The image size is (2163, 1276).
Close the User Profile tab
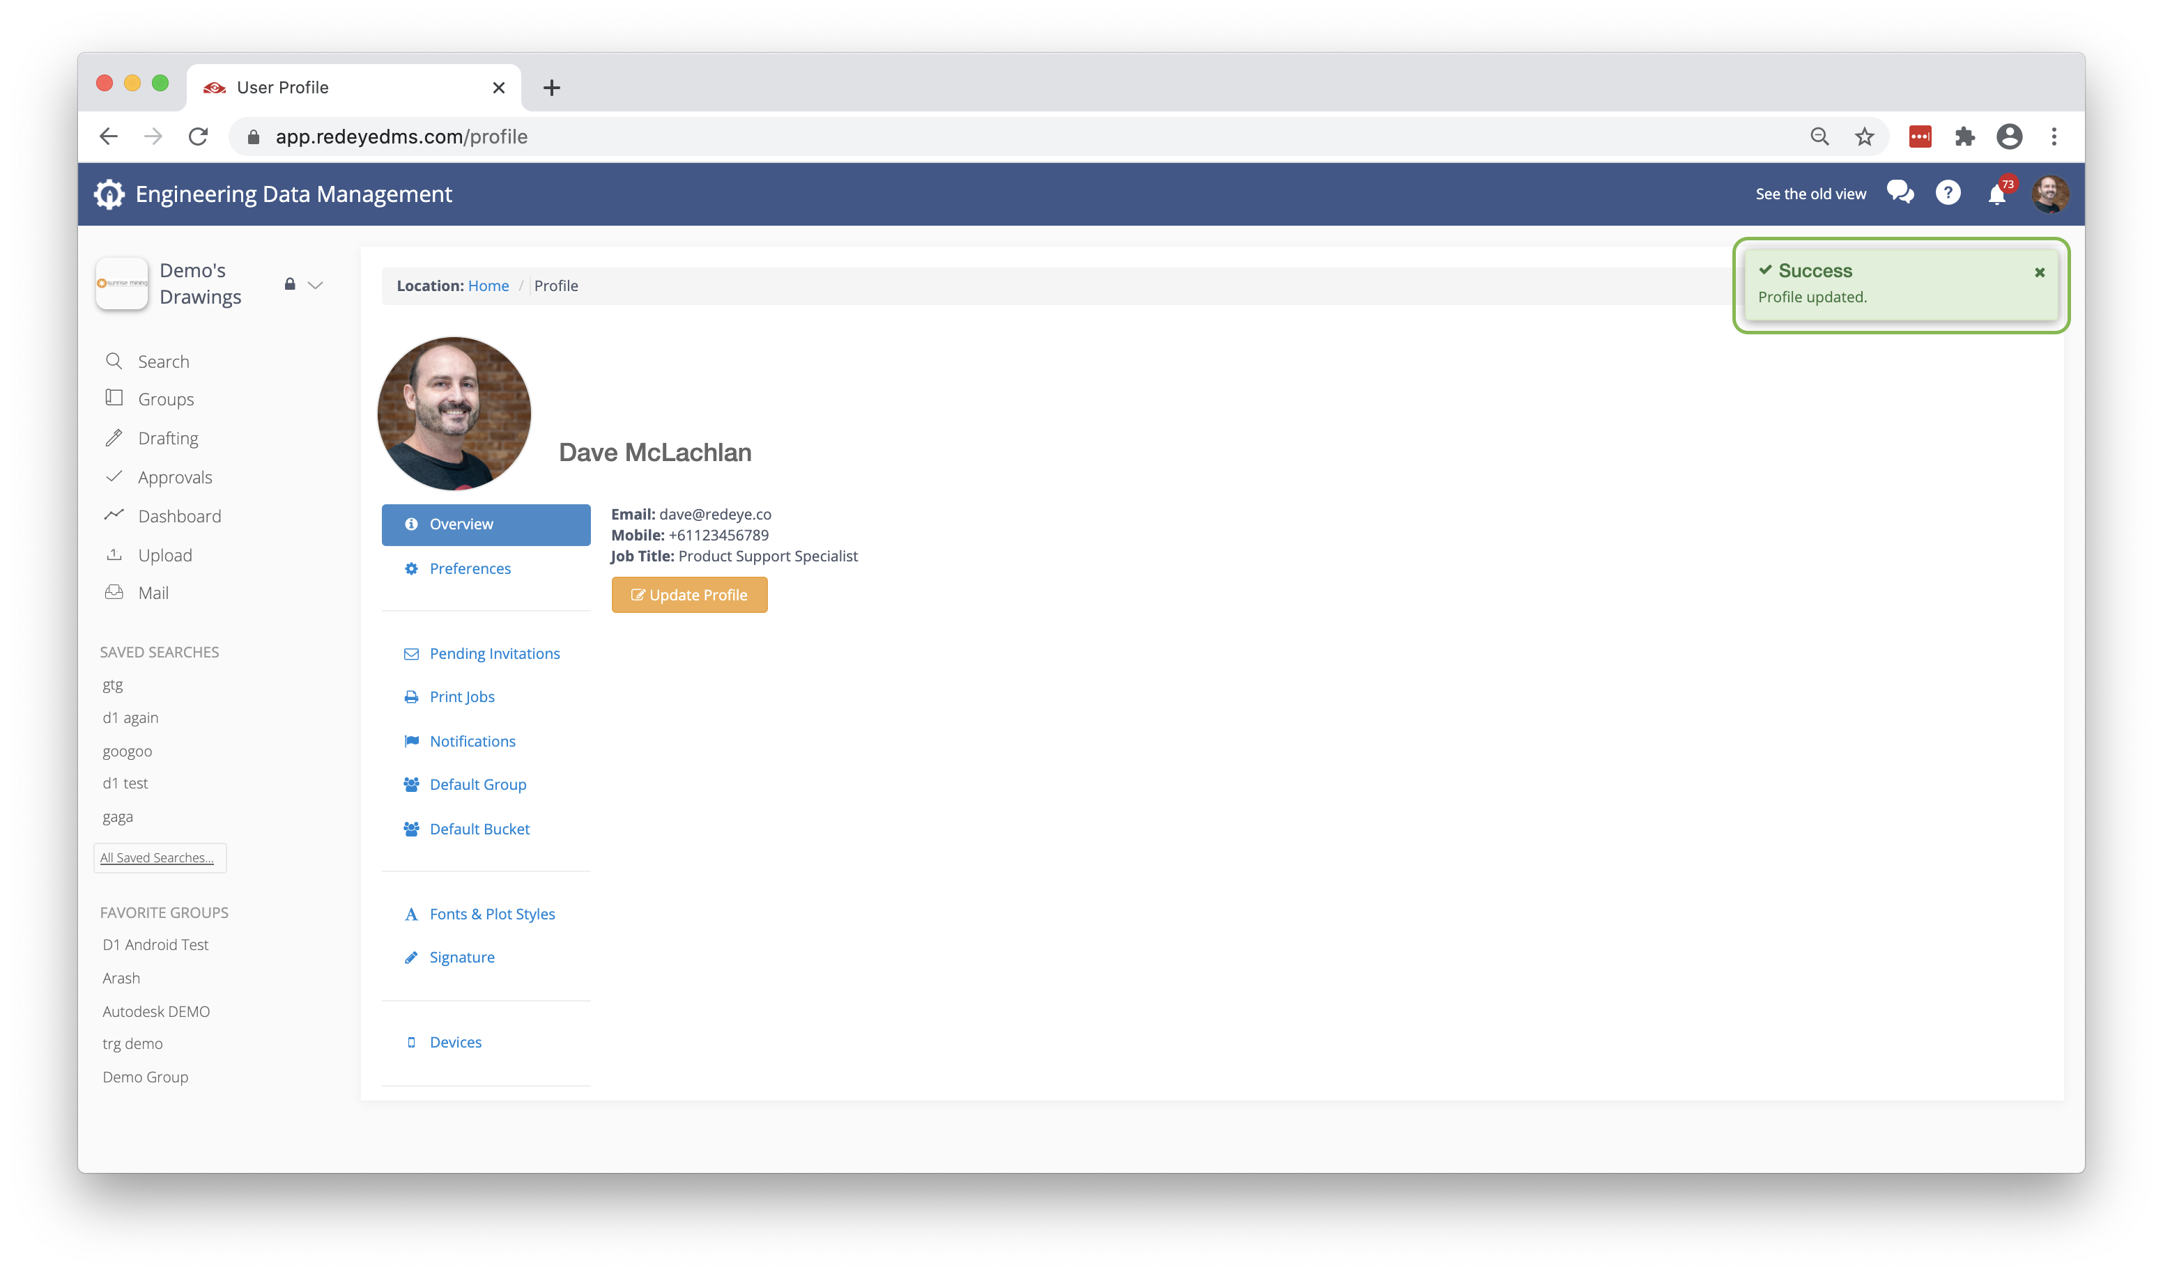click(499, 88)
